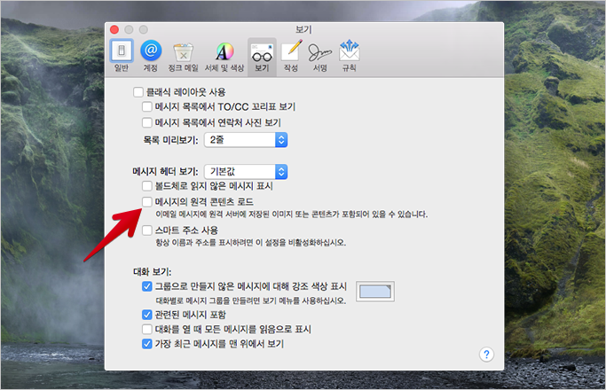The width and height of the screenshot is (606, 390).
Task: Open the 서체 및 색상 (Fonts & Colors) icon
Action: [x=224, y=51]
